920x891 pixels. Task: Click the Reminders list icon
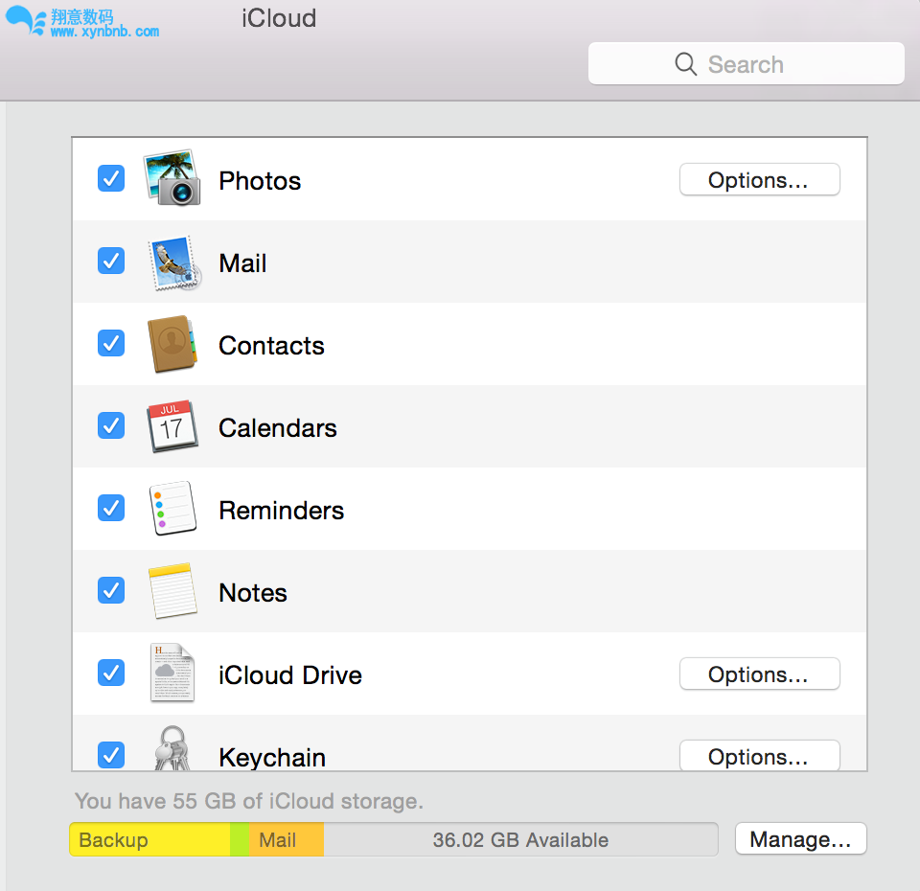coord(172,508)
